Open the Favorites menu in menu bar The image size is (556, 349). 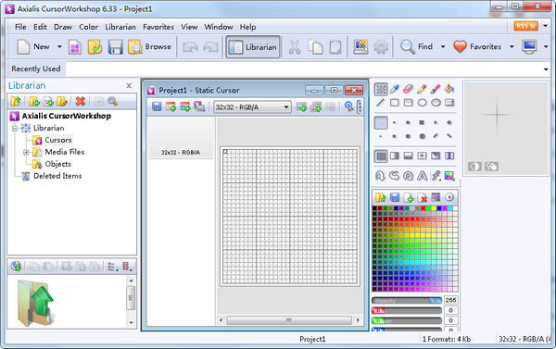point(158,27)
